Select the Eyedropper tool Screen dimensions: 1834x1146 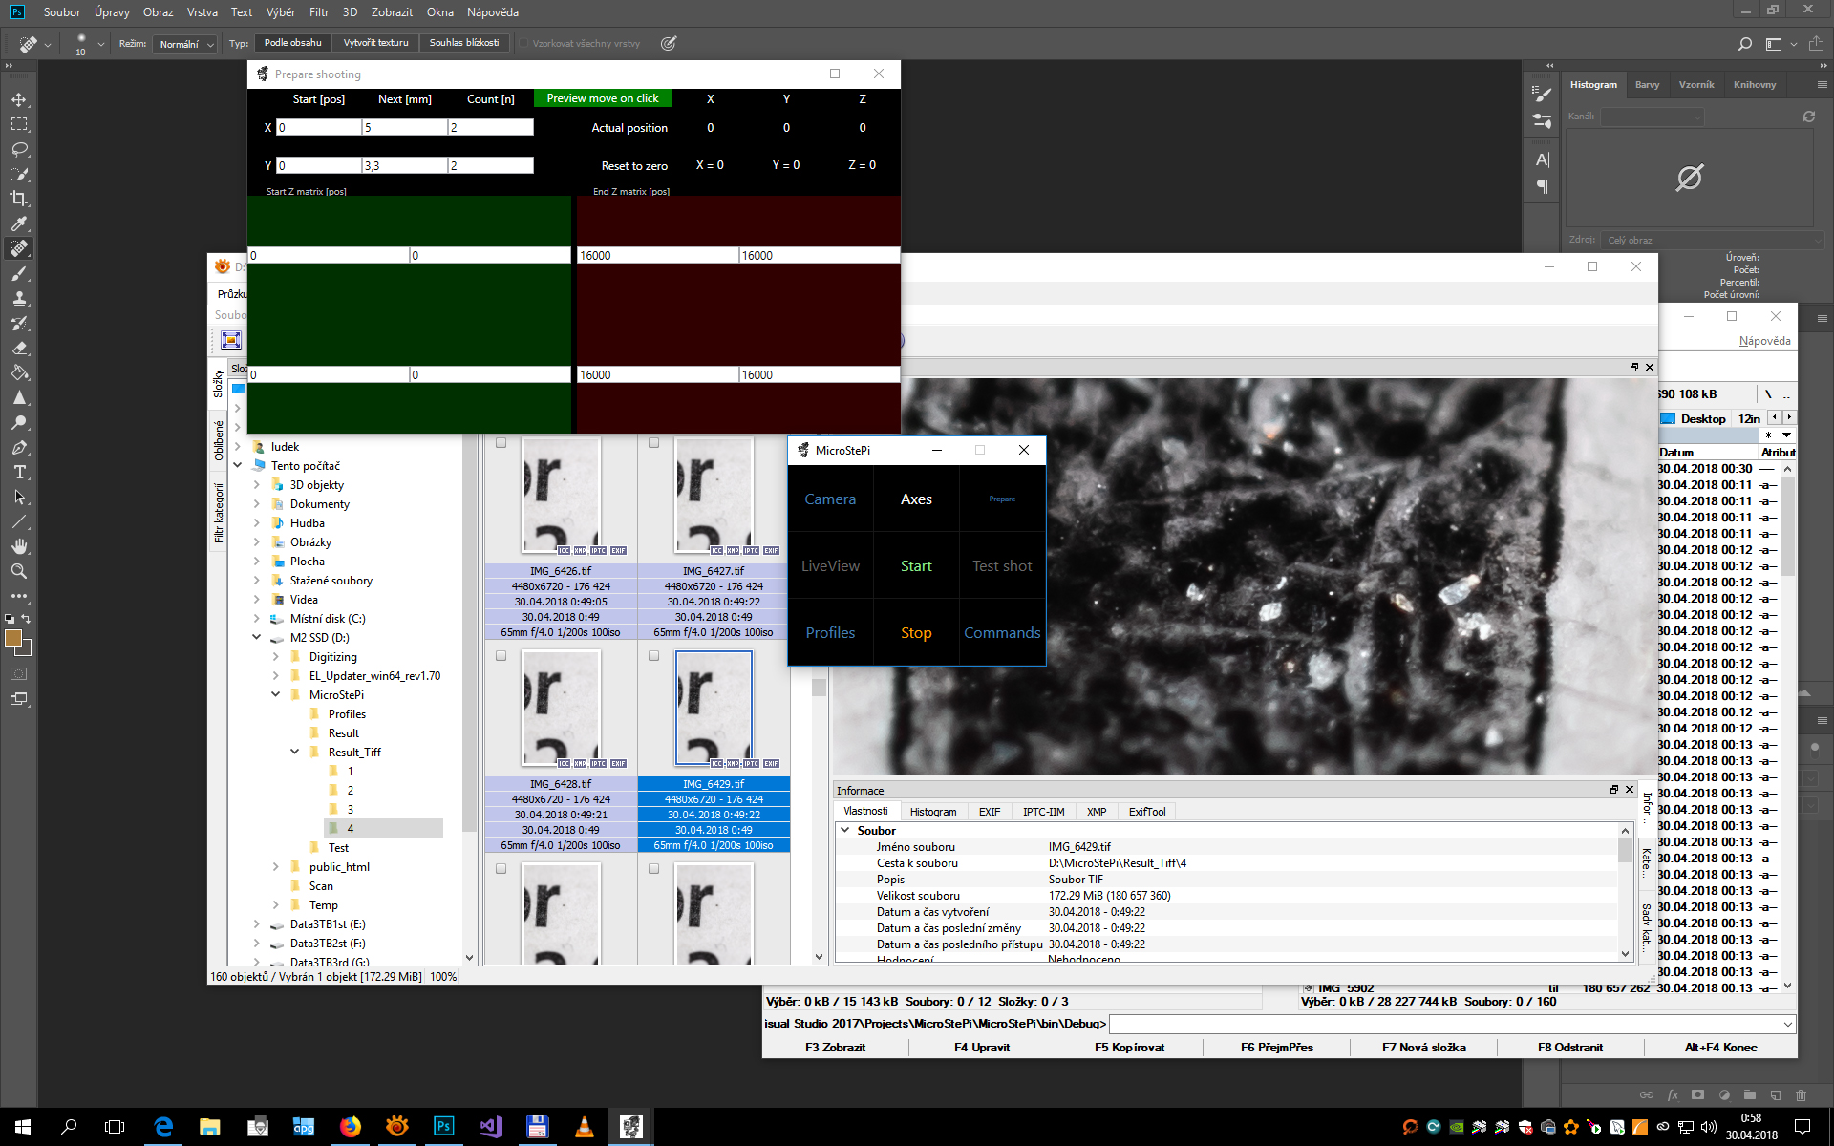[19, 223]
